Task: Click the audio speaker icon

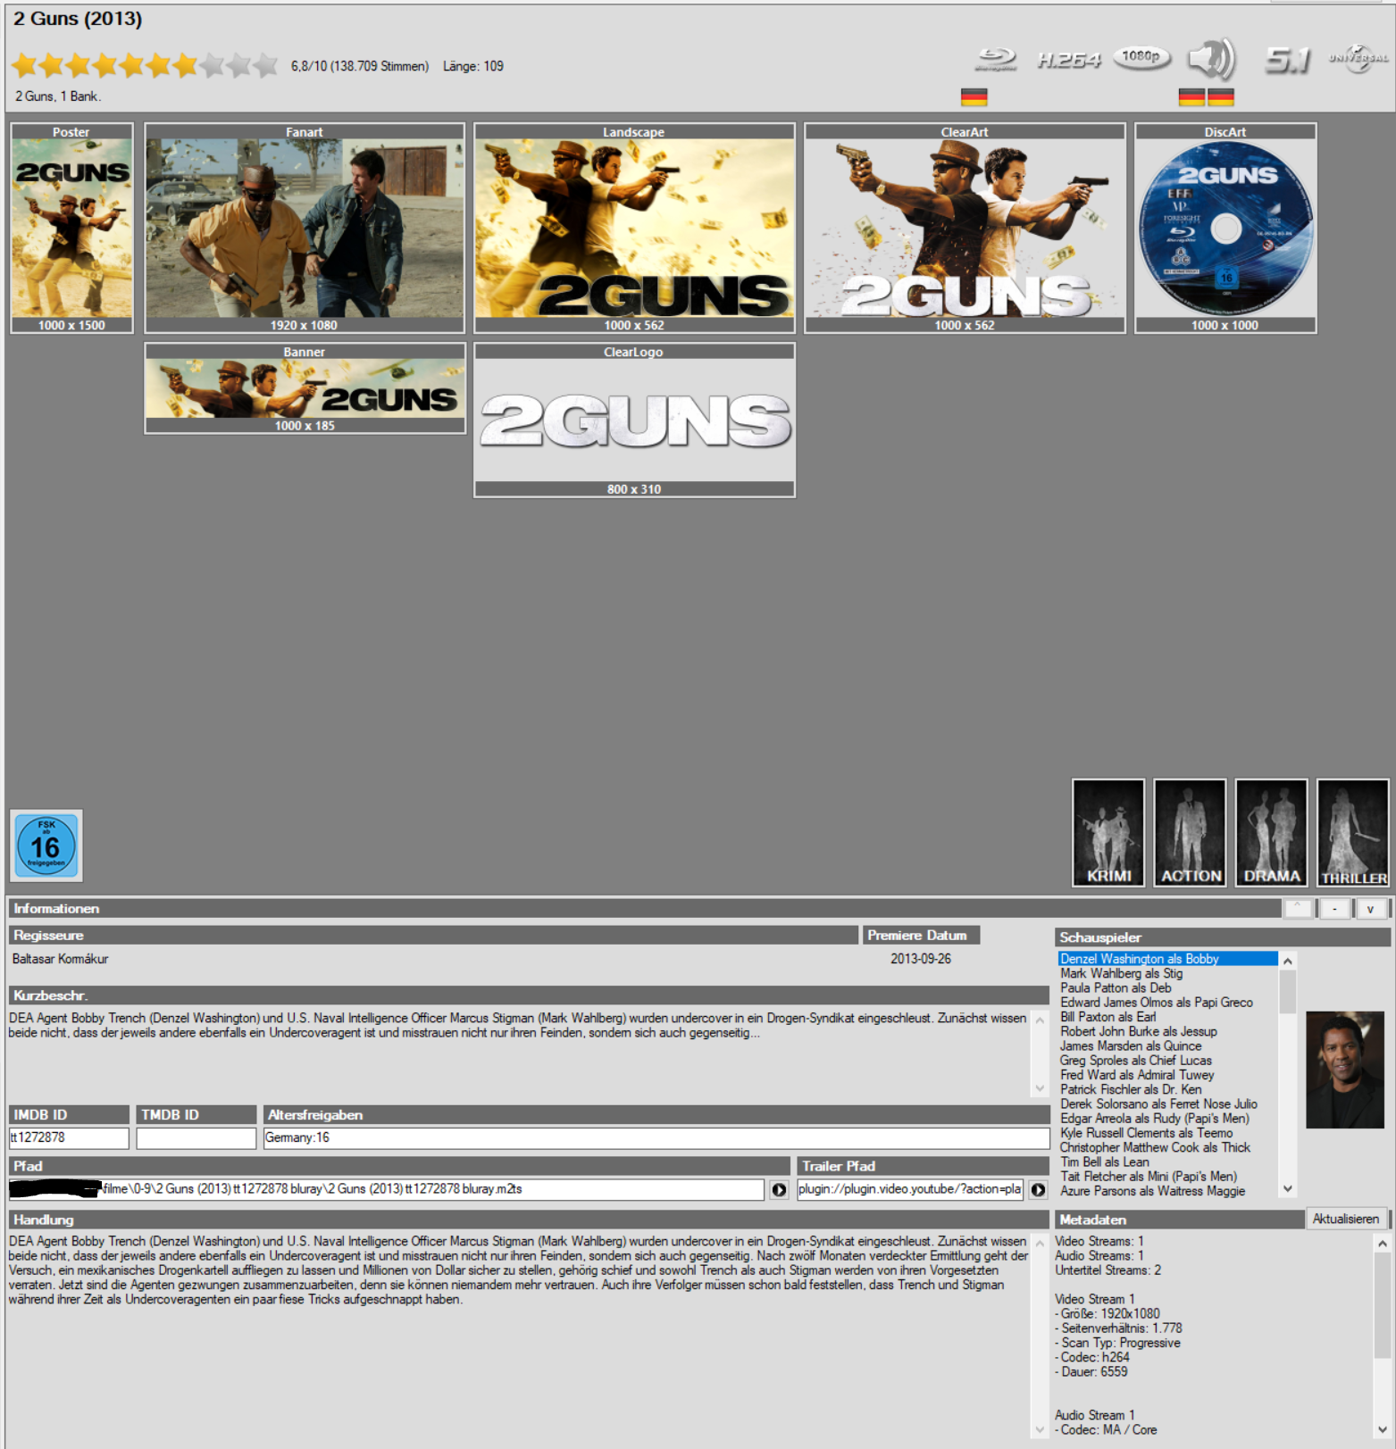Action: pos(1212,59)
